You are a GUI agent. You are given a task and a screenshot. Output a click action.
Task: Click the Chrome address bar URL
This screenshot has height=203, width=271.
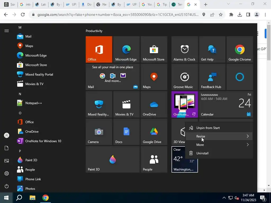pyautogui.click(x=118, y=15)
